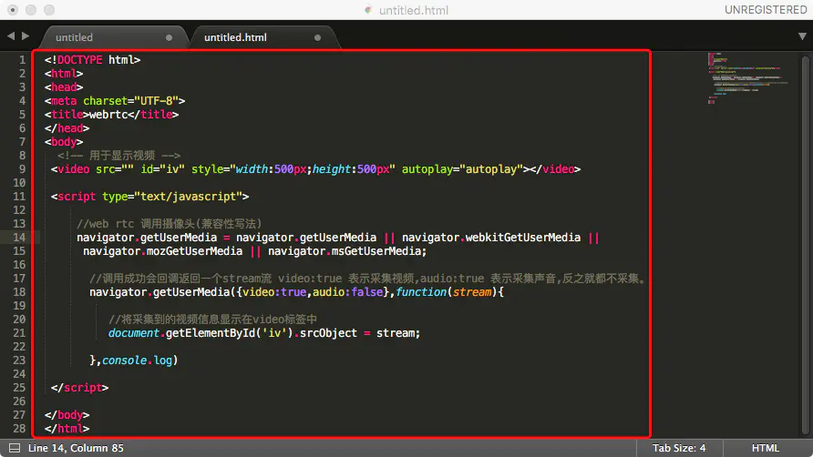Click srcObject property in code
This screenshot has width=813, height=457.
coord(328,332)
